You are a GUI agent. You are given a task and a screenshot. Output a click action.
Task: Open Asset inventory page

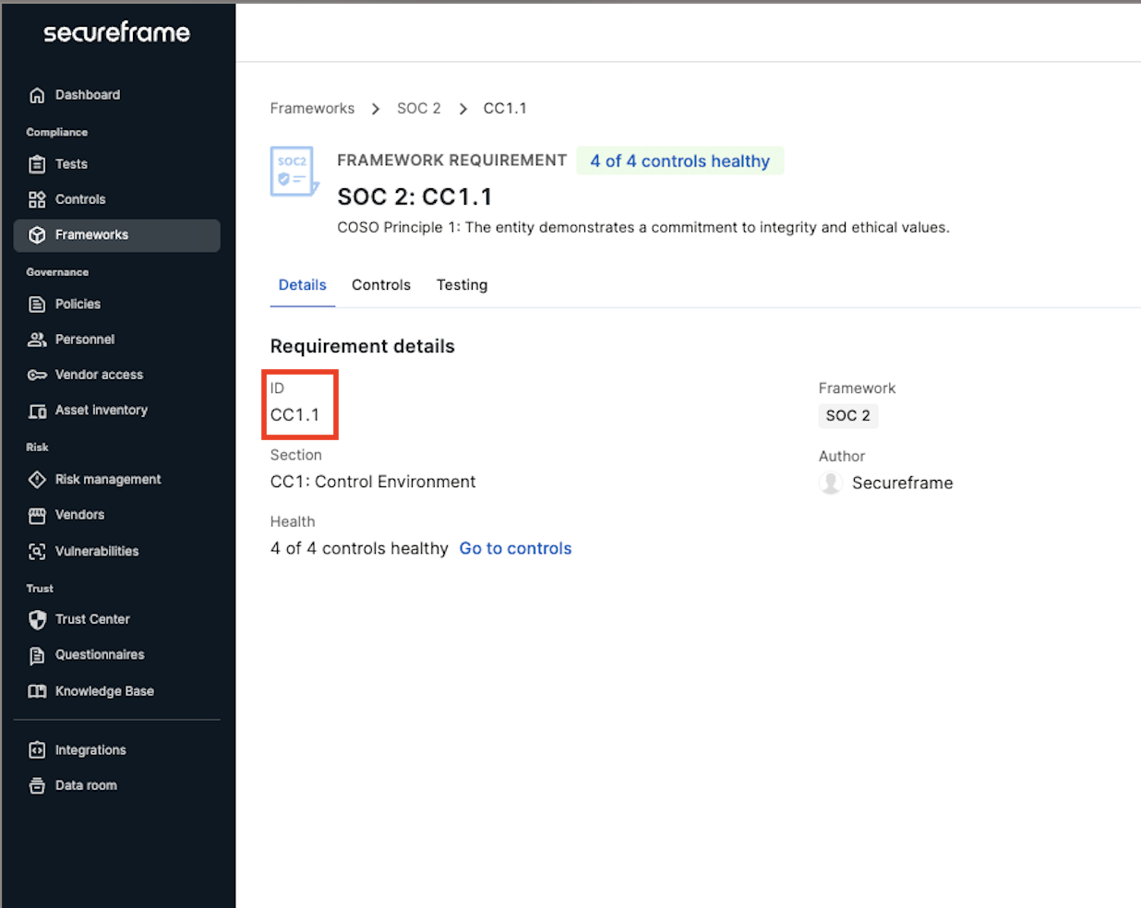[x=102, y=411]
